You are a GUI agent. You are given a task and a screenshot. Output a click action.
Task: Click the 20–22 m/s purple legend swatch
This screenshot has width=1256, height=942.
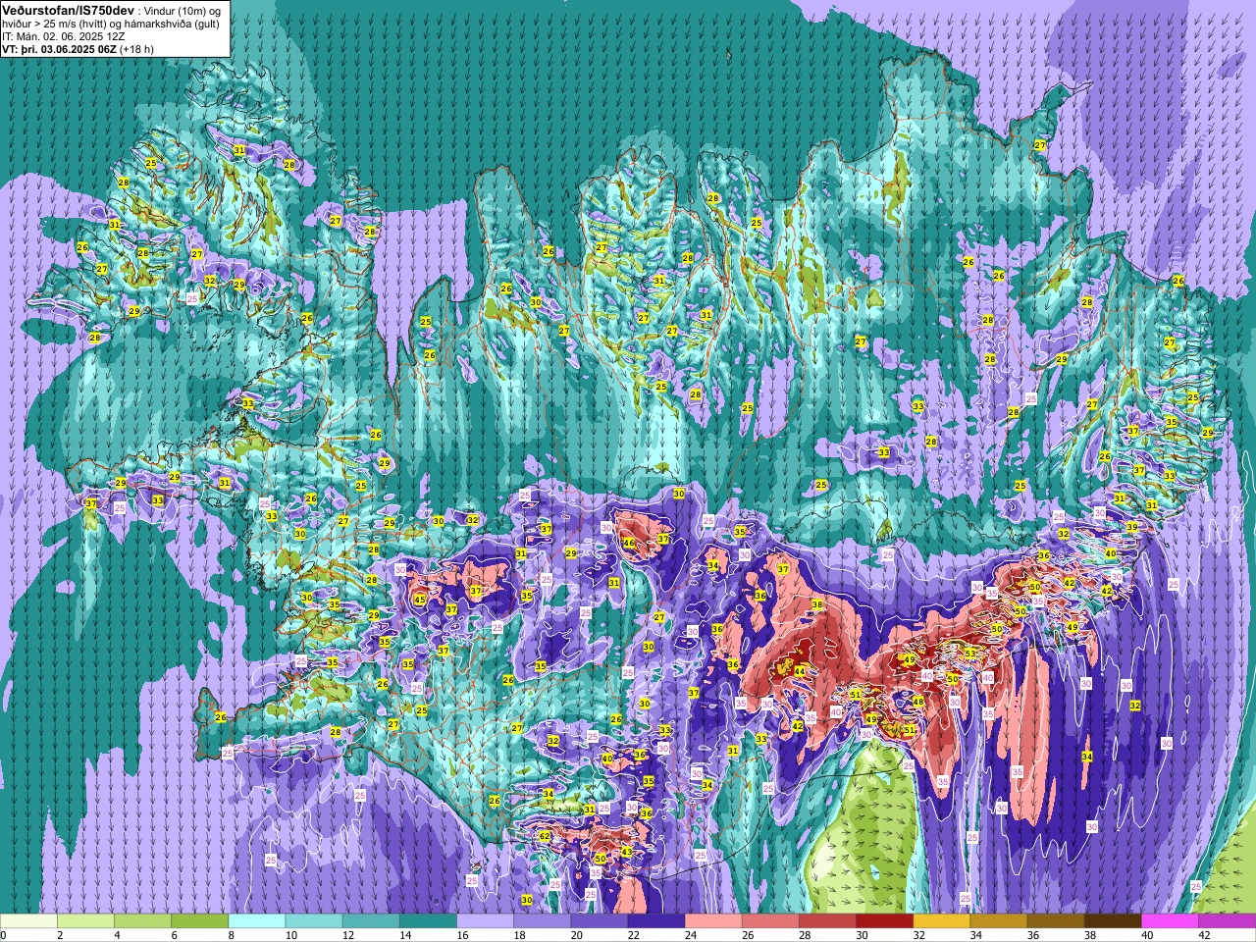point(600,921)
